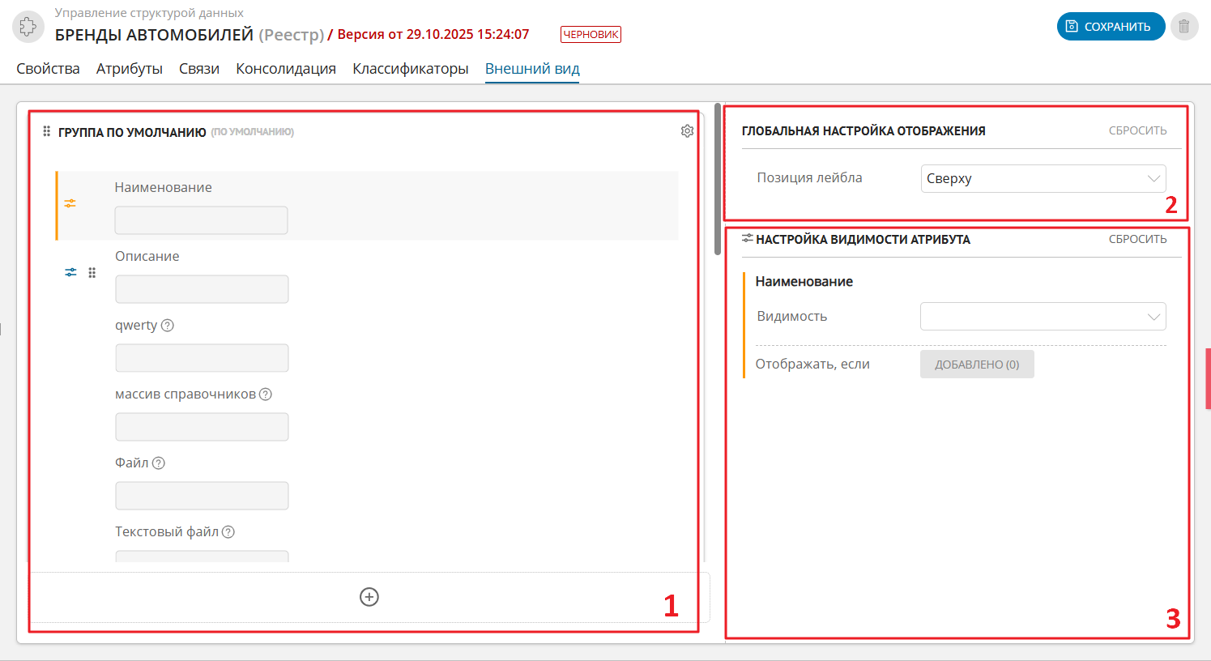Click the trash delete icon
1211x661 pixels.
[x=1183, y=27]
